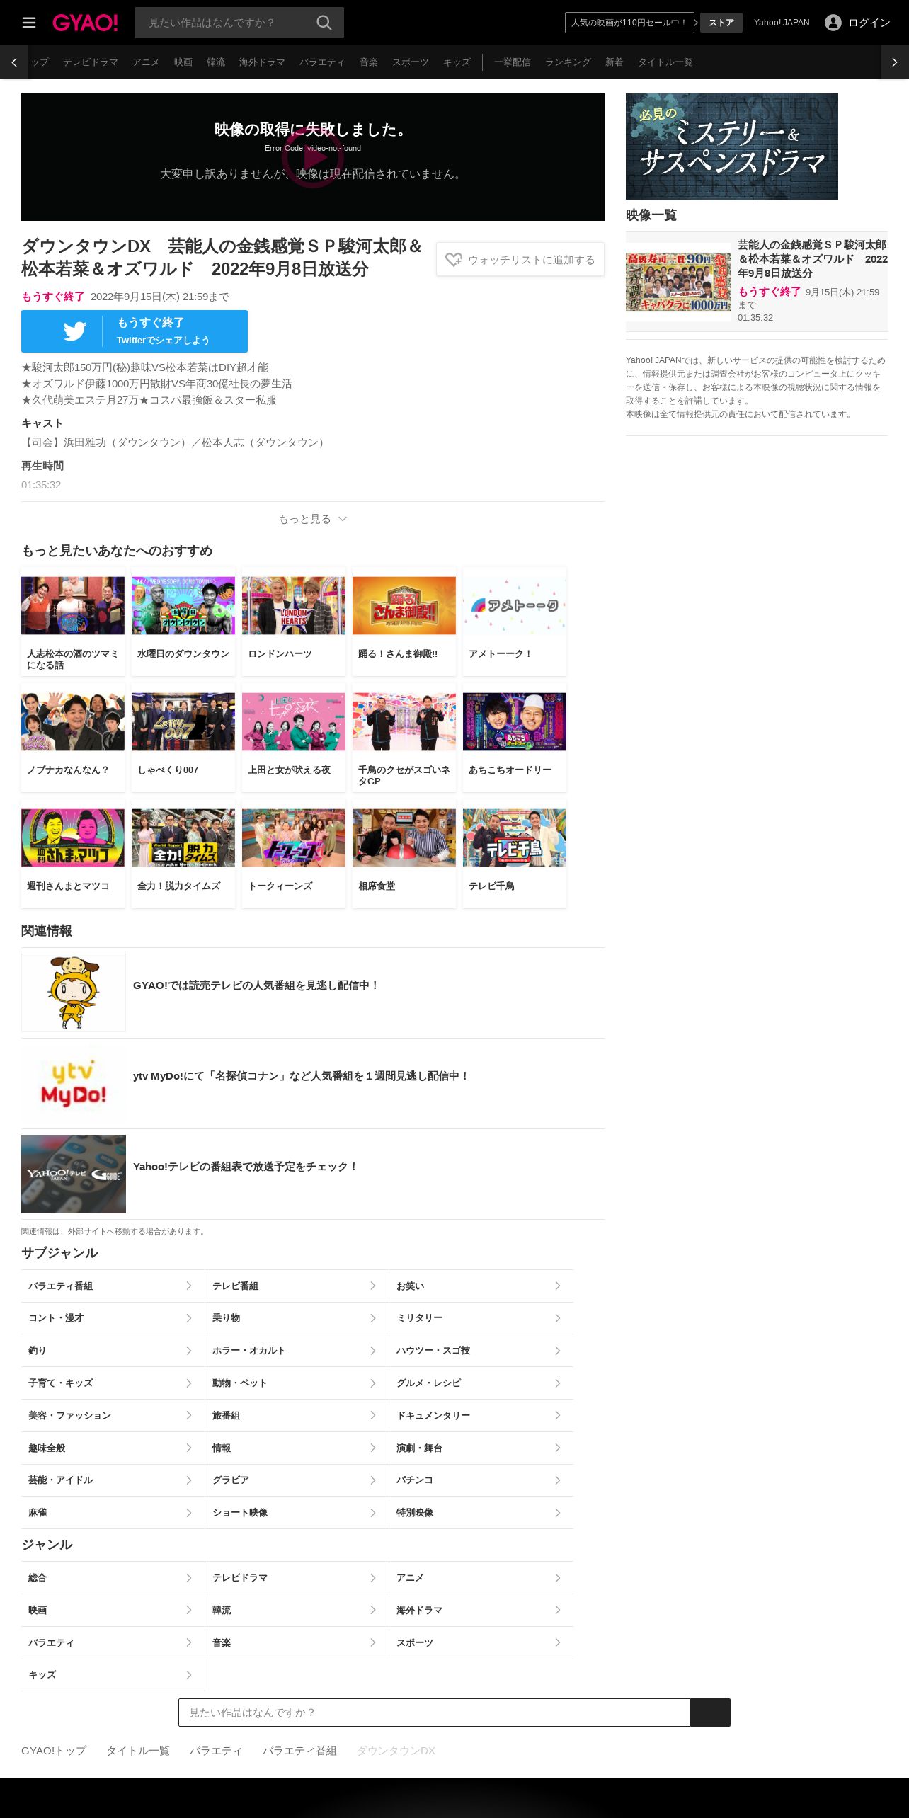Image resolution: width=909 pixels, height=1818 pixels.
Task: Click the magnifier search icon in header
Action: pyautogui.click(x=324, y=23)
